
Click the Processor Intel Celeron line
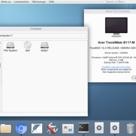click(x=114, y=58)
